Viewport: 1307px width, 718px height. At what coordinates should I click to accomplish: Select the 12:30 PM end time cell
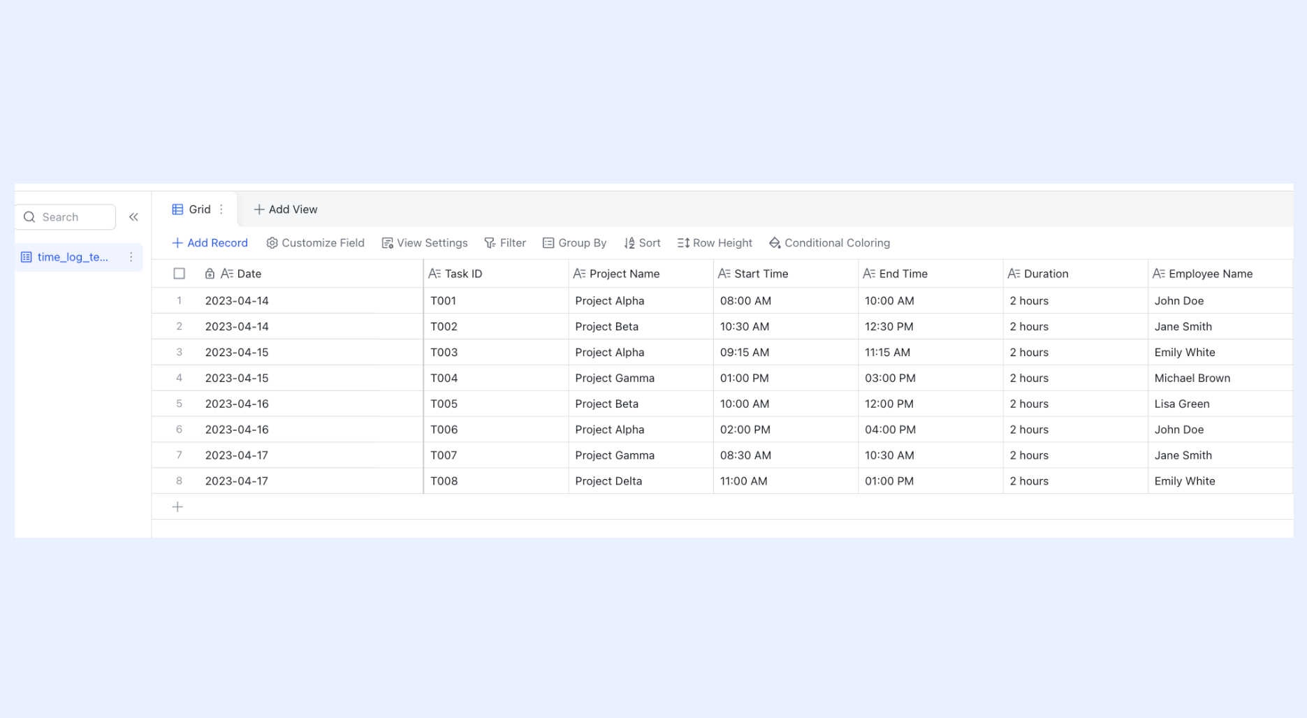930,327
